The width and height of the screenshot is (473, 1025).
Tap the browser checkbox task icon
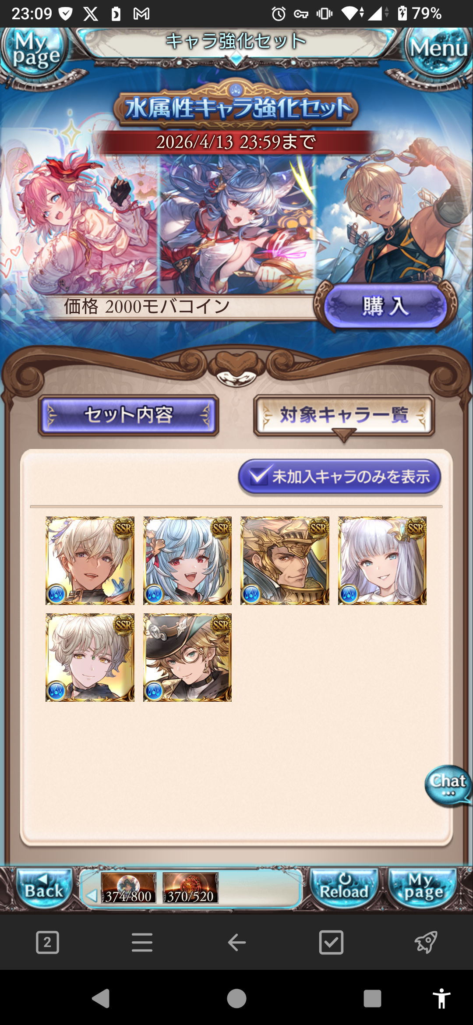[331, 942]
